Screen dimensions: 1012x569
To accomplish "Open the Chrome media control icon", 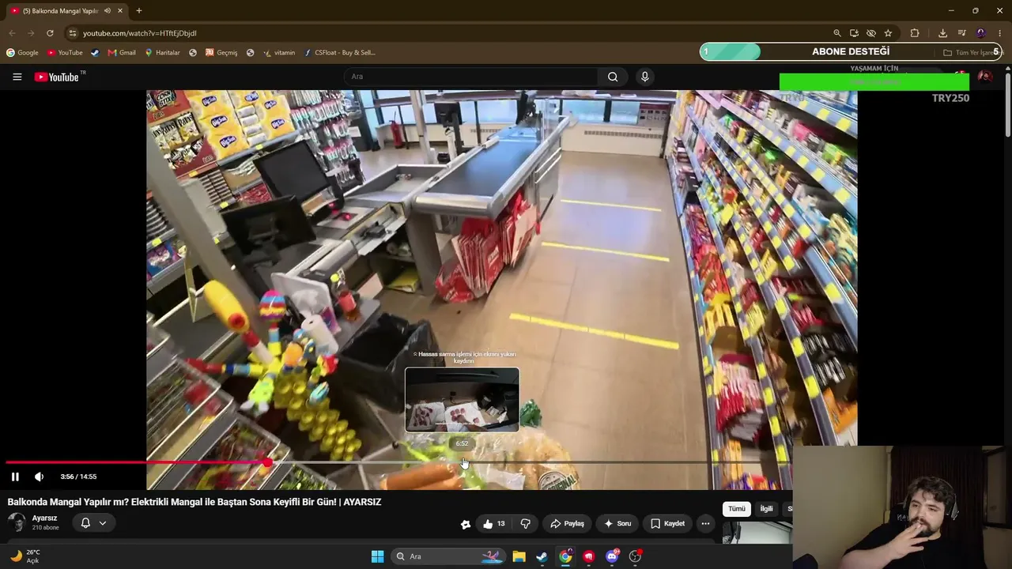I will [x=961, y=33].
